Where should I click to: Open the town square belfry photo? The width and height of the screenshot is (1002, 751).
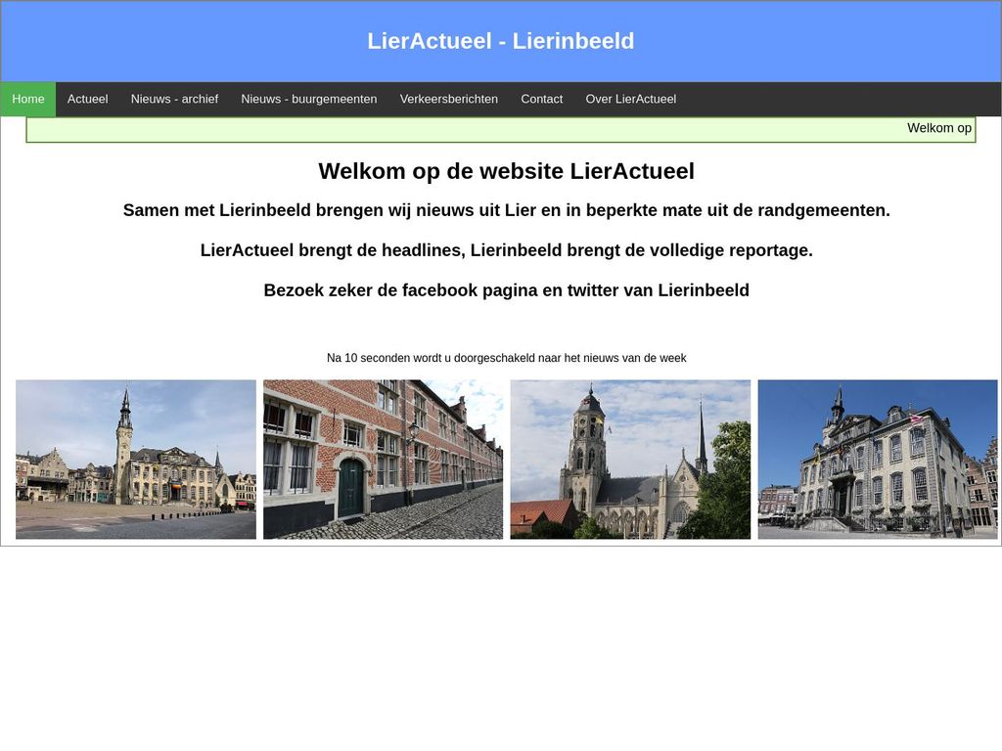point(136,460)
